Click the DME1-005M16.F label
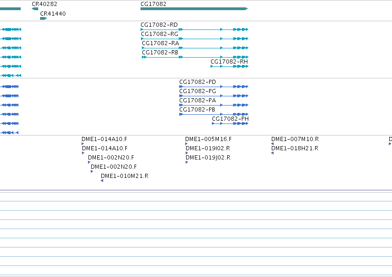Image resolution: width=392 pixels, height=277 pixels. tap(208, 139)
